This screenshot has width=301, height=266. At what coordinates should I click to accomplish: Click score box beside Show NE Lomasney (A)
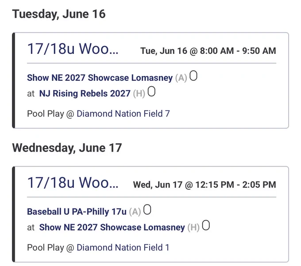[x=193, y=76]
